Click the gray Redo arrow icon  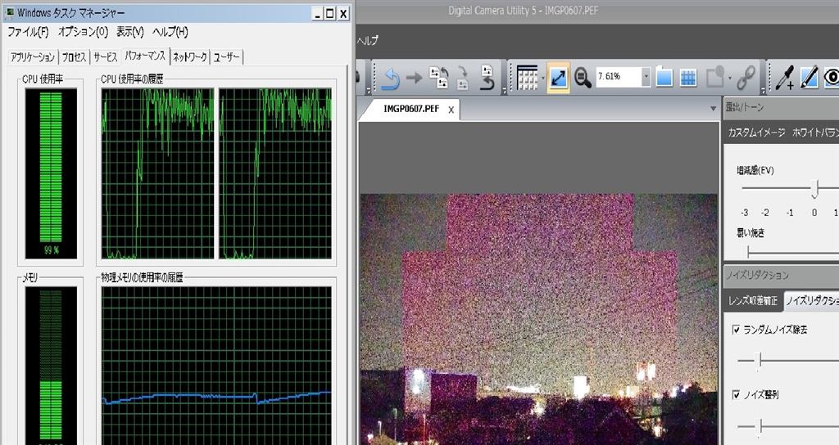[414, 79]
